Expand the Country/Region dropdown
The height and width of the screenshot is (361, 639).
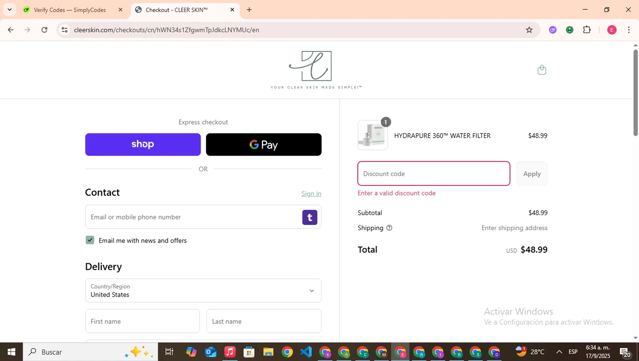[x=203, y=291]
